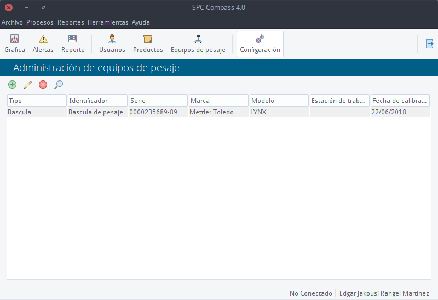Sort by the Modelo column header
Screen dimensions: 438x300
[279, 101]
